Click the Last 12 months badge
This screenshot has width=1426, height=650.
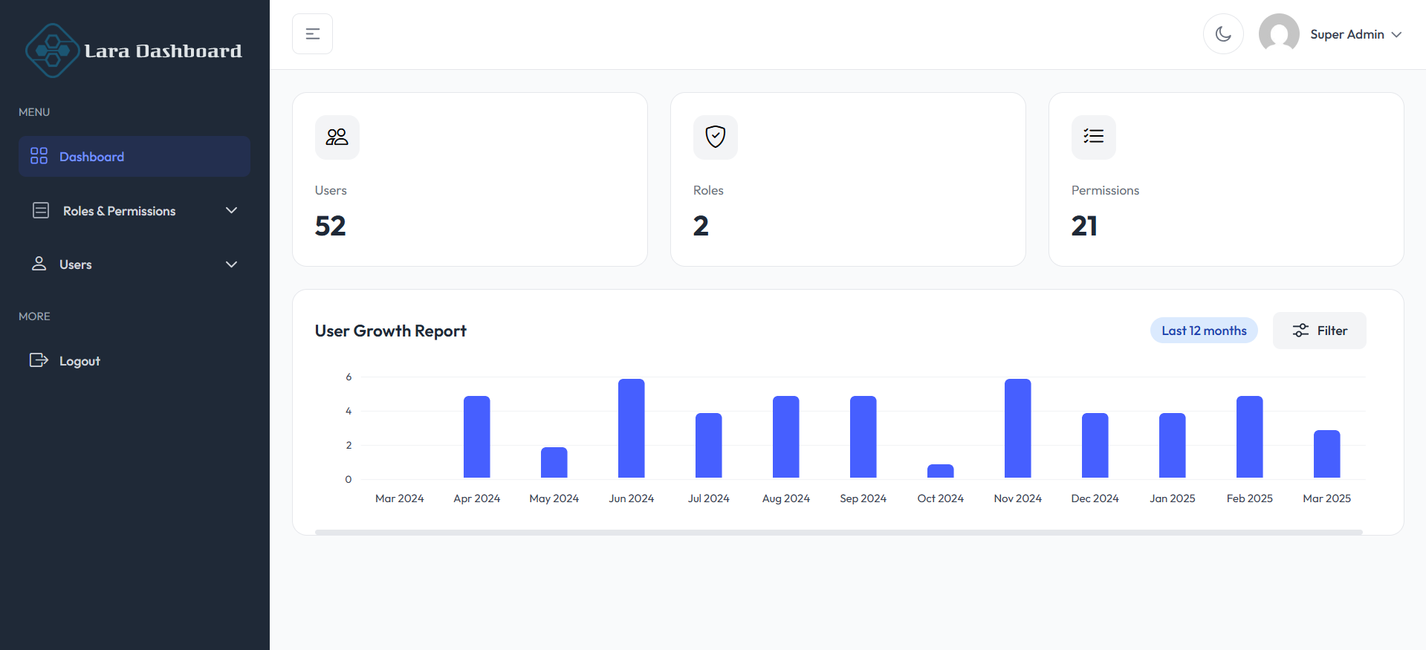pyautogui.click(x=1204, y=331)
